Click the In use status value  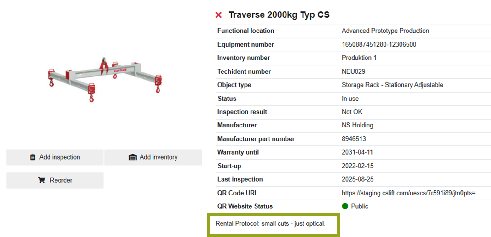[350, 99]
